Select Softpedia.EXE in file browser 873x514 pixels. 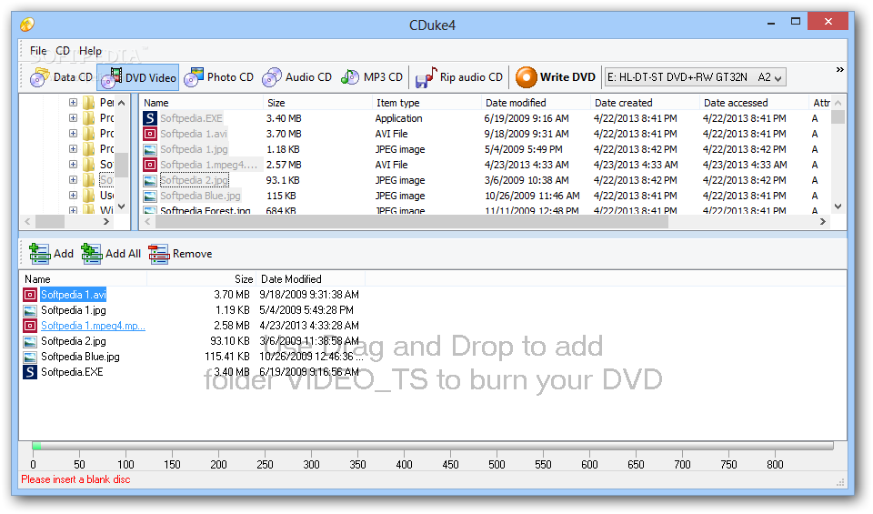[x=191, y=118]
